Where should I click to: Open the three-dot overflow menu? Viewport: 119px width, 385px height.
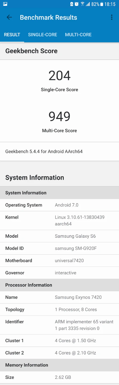point(112,17)
